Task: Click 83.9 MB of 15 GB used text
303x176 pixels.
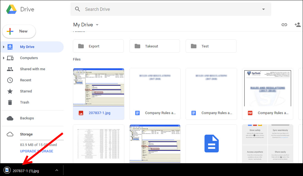Action: (38, 145)
